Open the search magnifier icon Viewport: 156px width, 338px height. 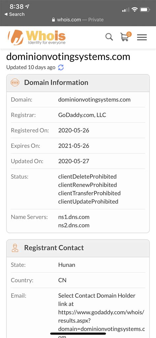tap(109, 37)
